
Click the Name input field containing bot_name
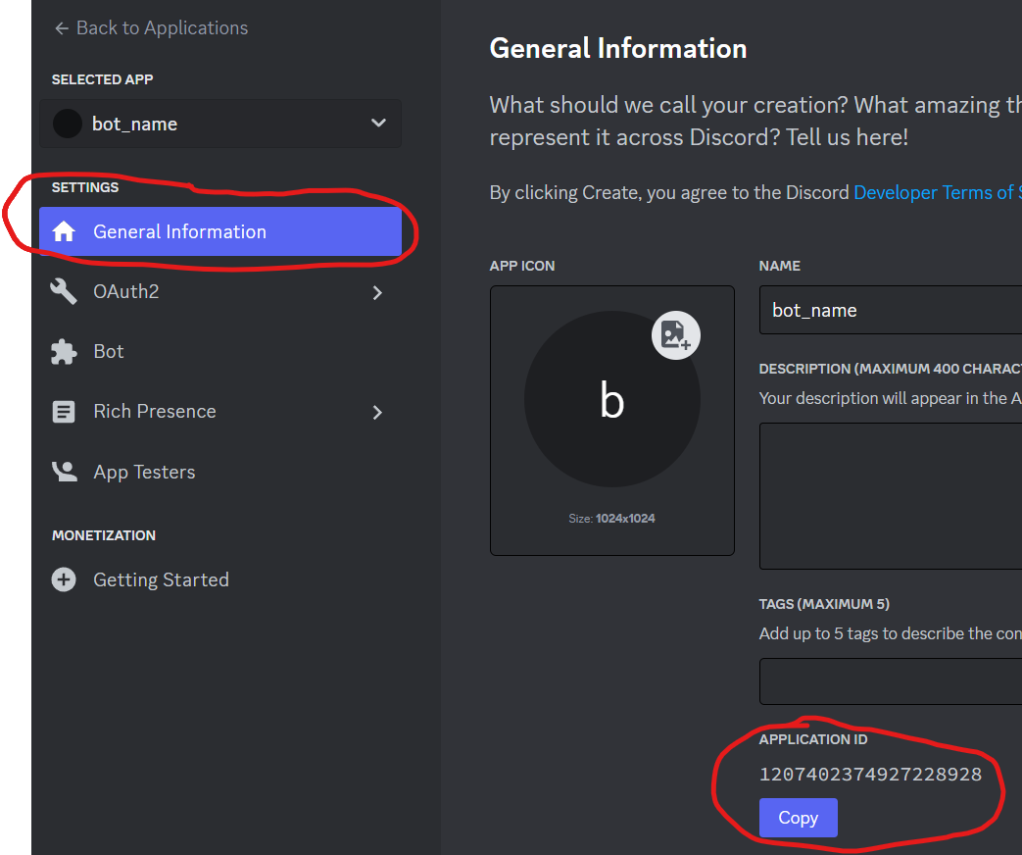click(891, 310)
